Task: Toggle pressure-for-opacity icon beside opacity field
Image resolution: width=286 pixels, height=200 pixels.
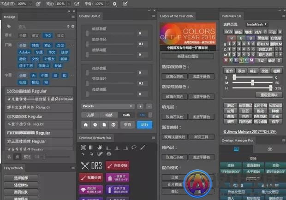Action: pos(38,4)
